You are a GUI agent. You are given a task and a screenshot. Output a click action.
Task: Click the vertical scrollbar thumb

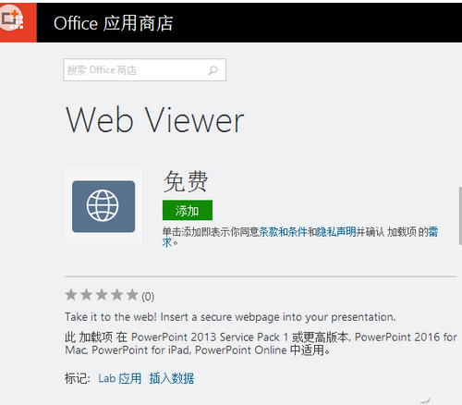point(460,215)
